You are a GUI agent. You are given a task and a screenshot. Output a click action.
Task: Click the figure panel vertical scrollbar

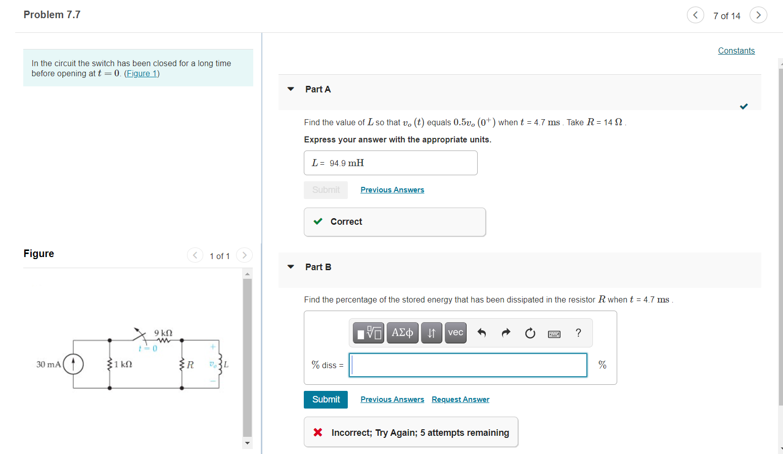(247, 357)
